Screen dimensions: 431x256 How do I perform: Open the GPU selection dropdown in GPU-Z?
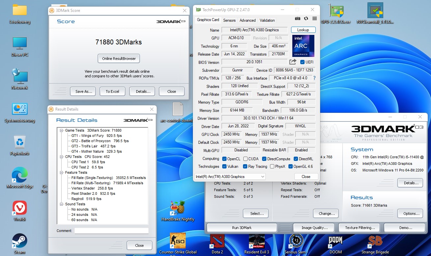[230, 177]
